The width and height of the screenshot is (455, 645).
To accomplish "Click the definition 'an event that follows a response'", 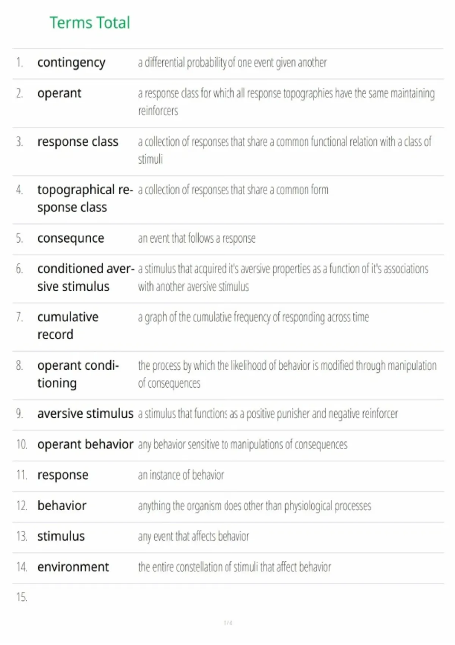I will pos(197,238).
